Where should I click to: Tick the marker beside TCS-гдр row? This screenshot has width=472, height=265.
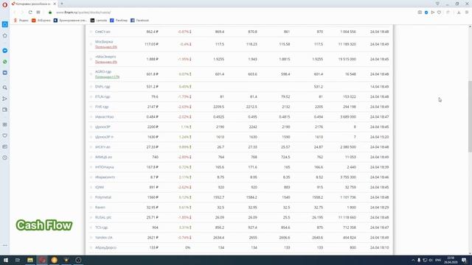click(91, 227)
